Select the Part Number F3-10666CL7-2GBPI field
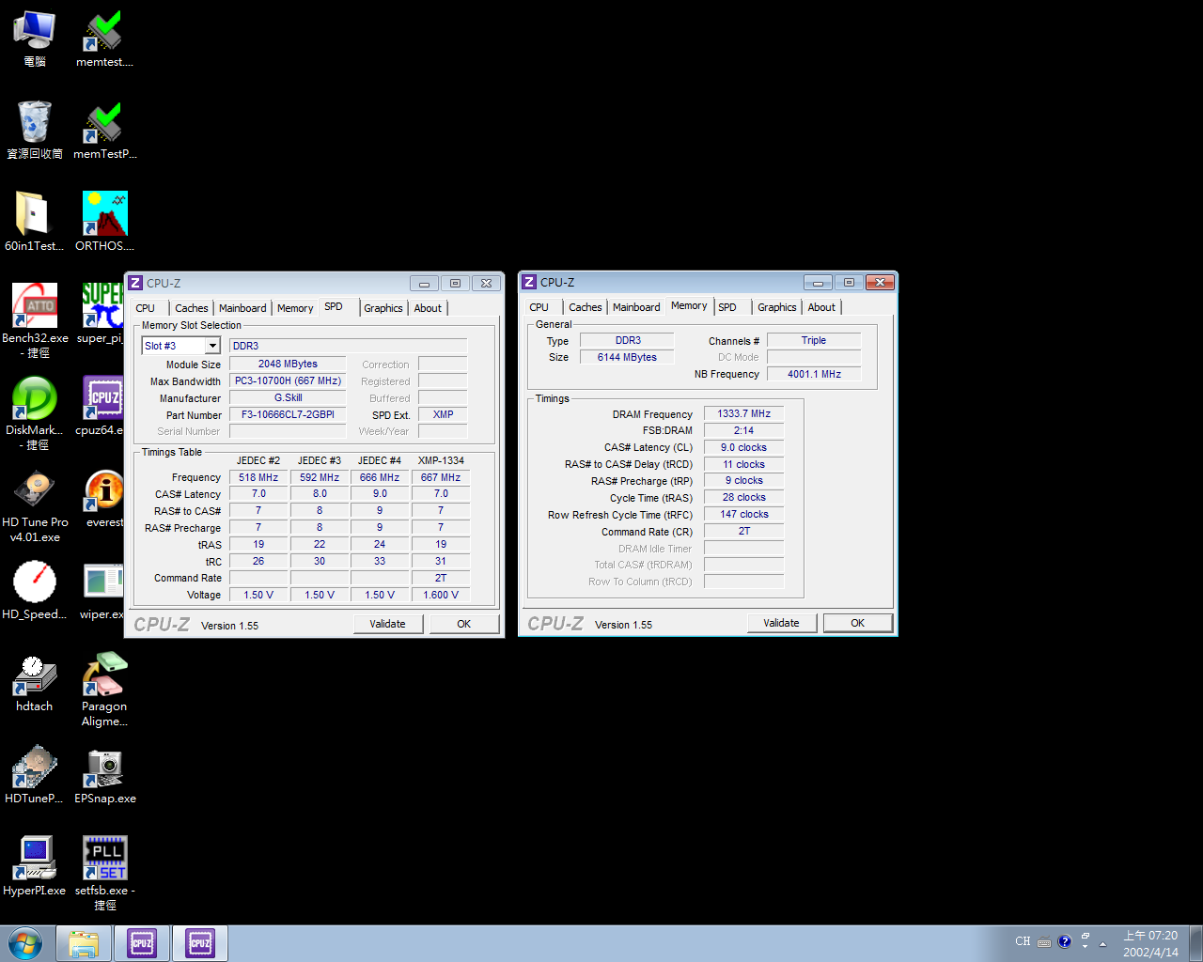The image size is (1203, 962). coord(288,414)
